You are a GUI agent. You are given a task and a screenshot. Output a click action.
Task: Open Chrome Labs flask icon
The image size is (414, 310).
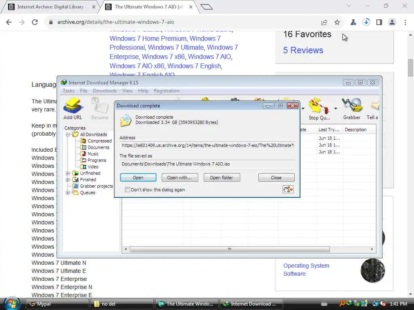pyautogui.click(x=353, y=23)
